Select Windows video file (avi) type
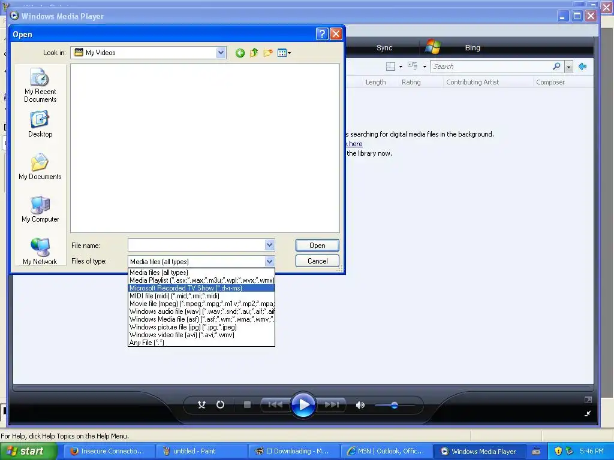Viewport: 614px width, 460px height. pyautogui.click(x=201, y=335)
